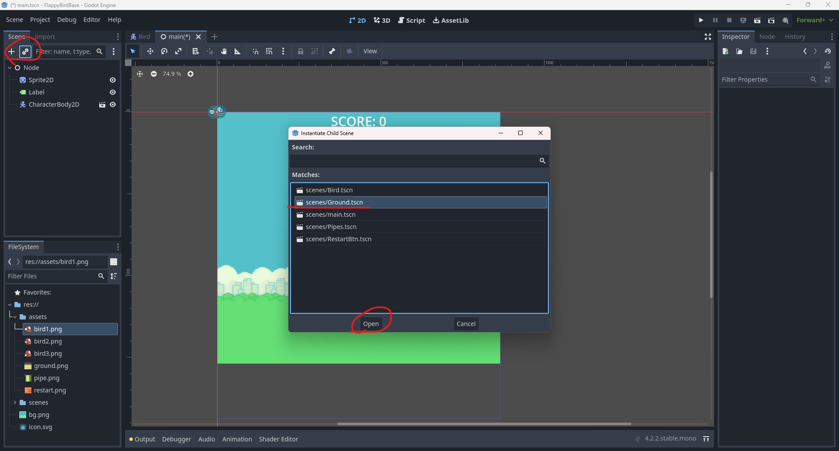839x451 pixels.
Task: Click the Lock selected node icon
Action: click(x=301, y=51)
